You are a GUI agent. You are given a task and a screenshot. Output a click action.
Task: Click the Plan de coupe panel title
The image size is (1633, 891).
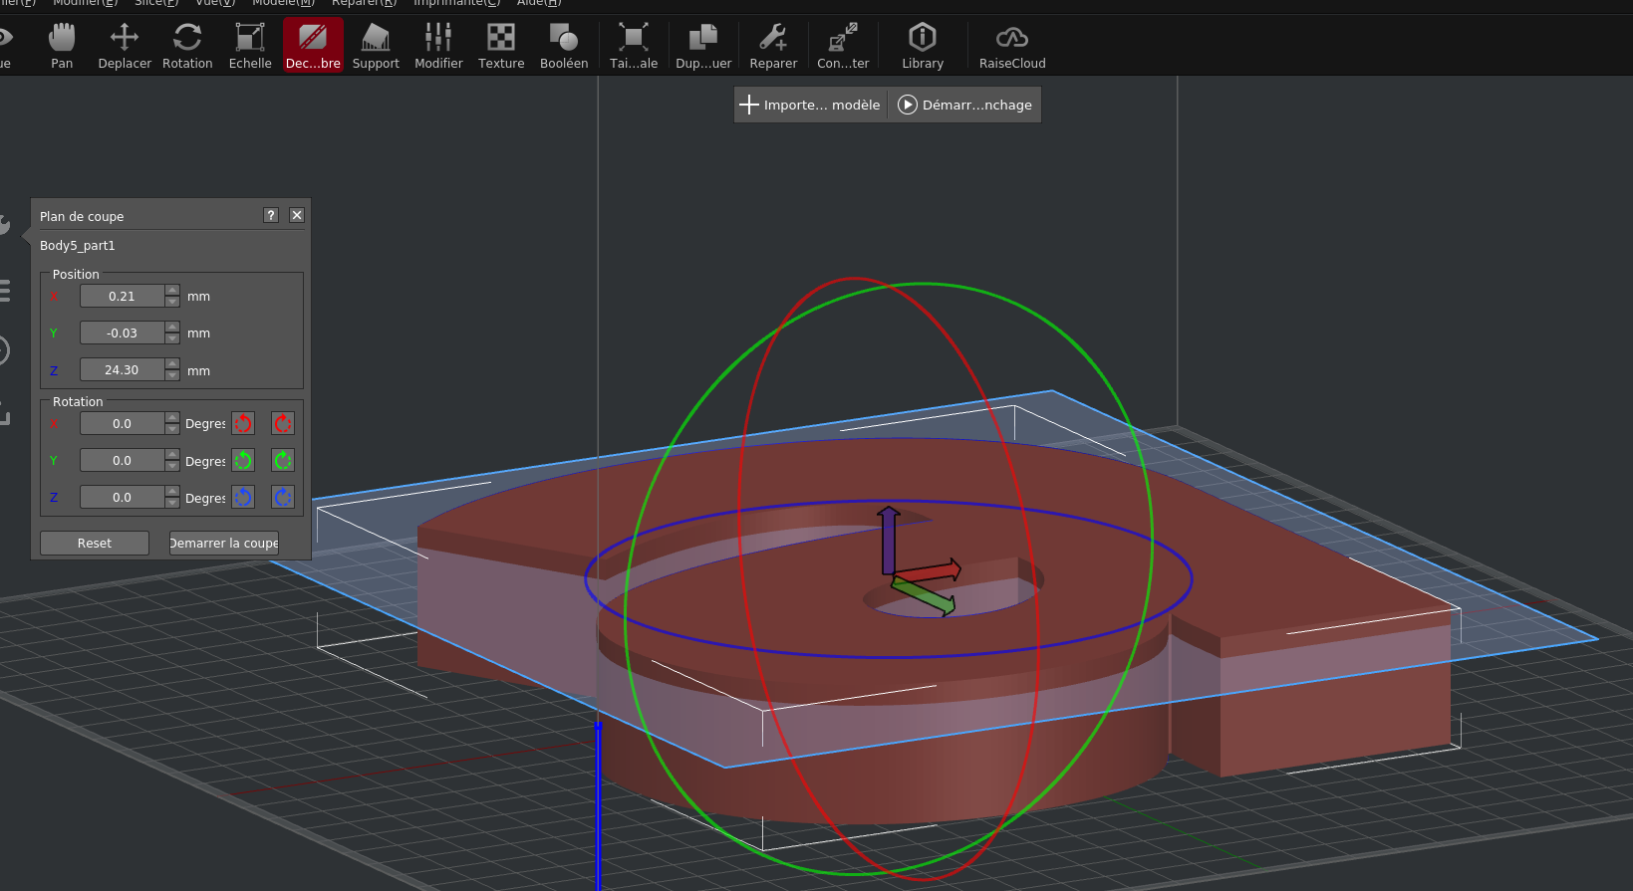click(x=82, y=216)
